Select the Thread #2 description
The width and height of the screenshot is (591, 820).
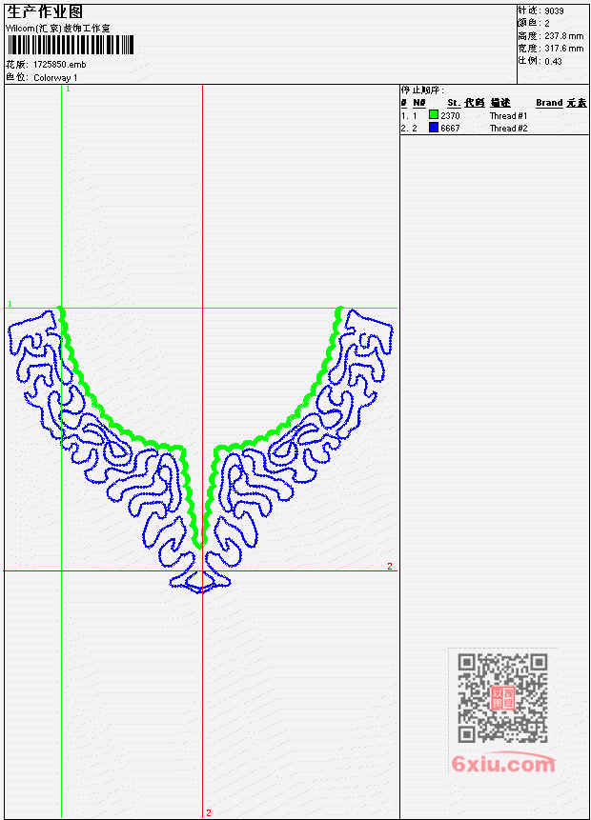[508, 129]
